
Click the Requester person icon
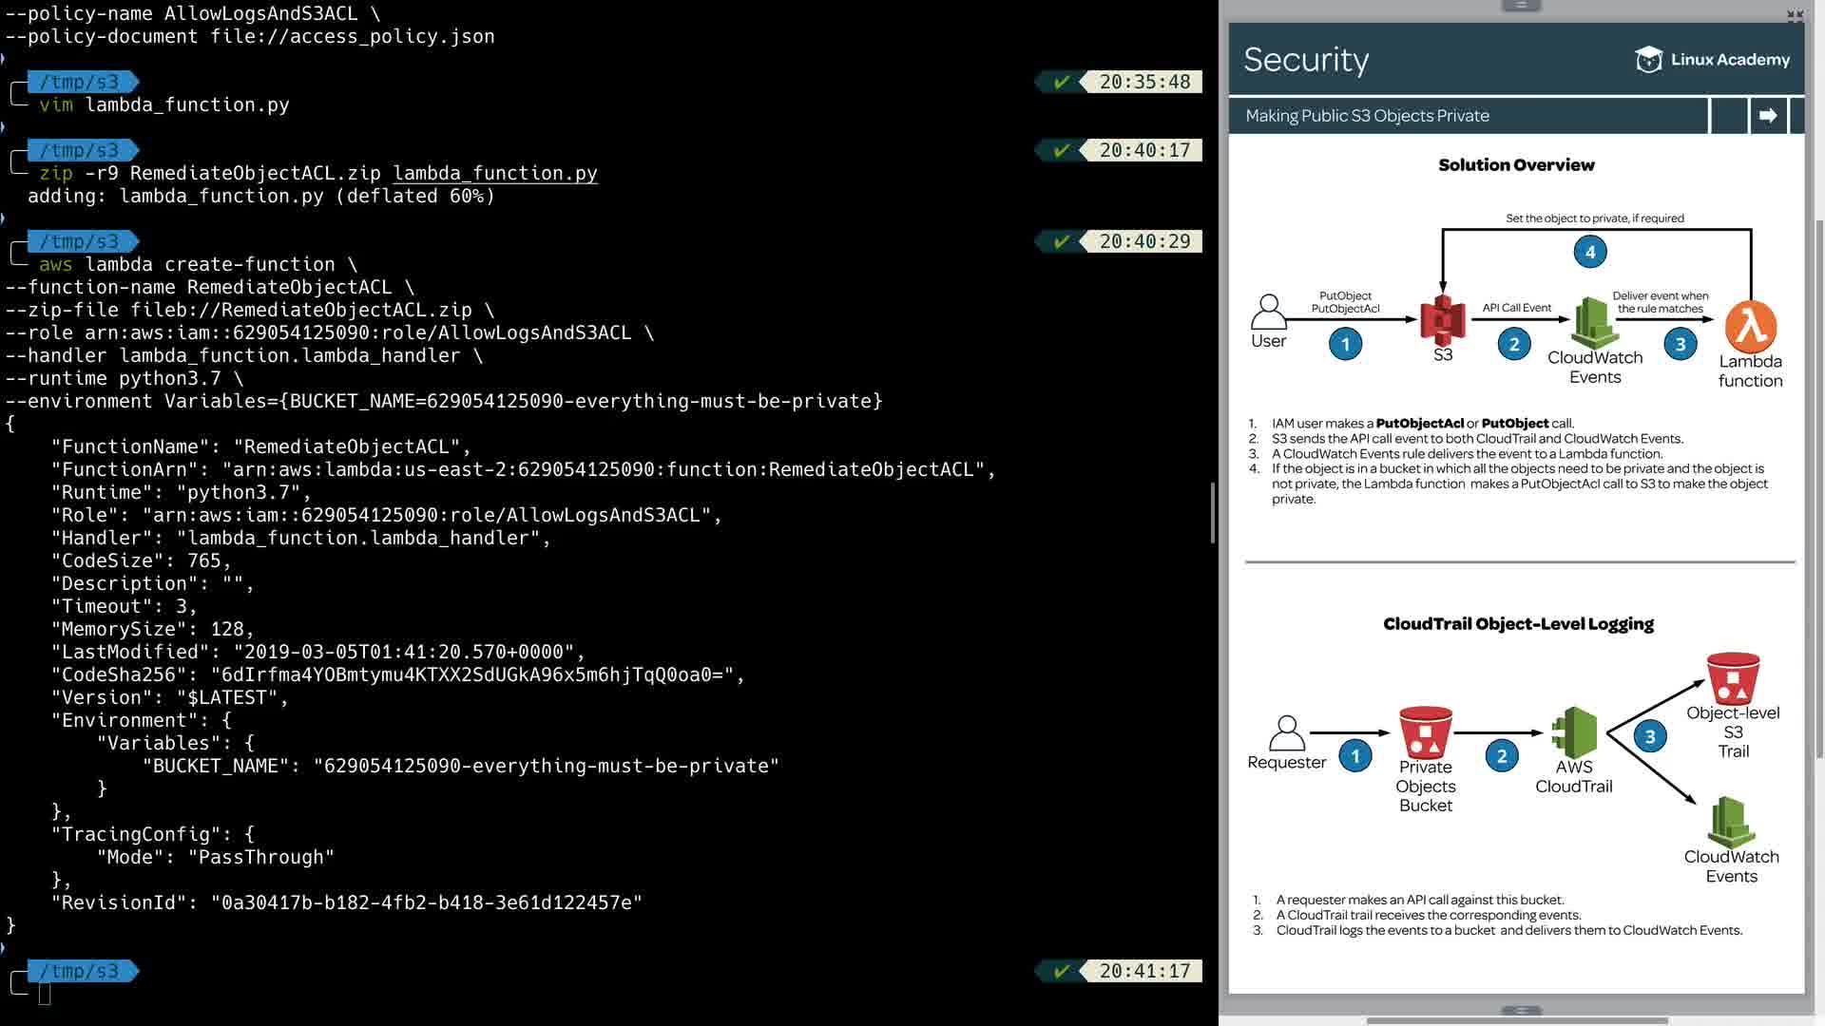point(1286,733)
